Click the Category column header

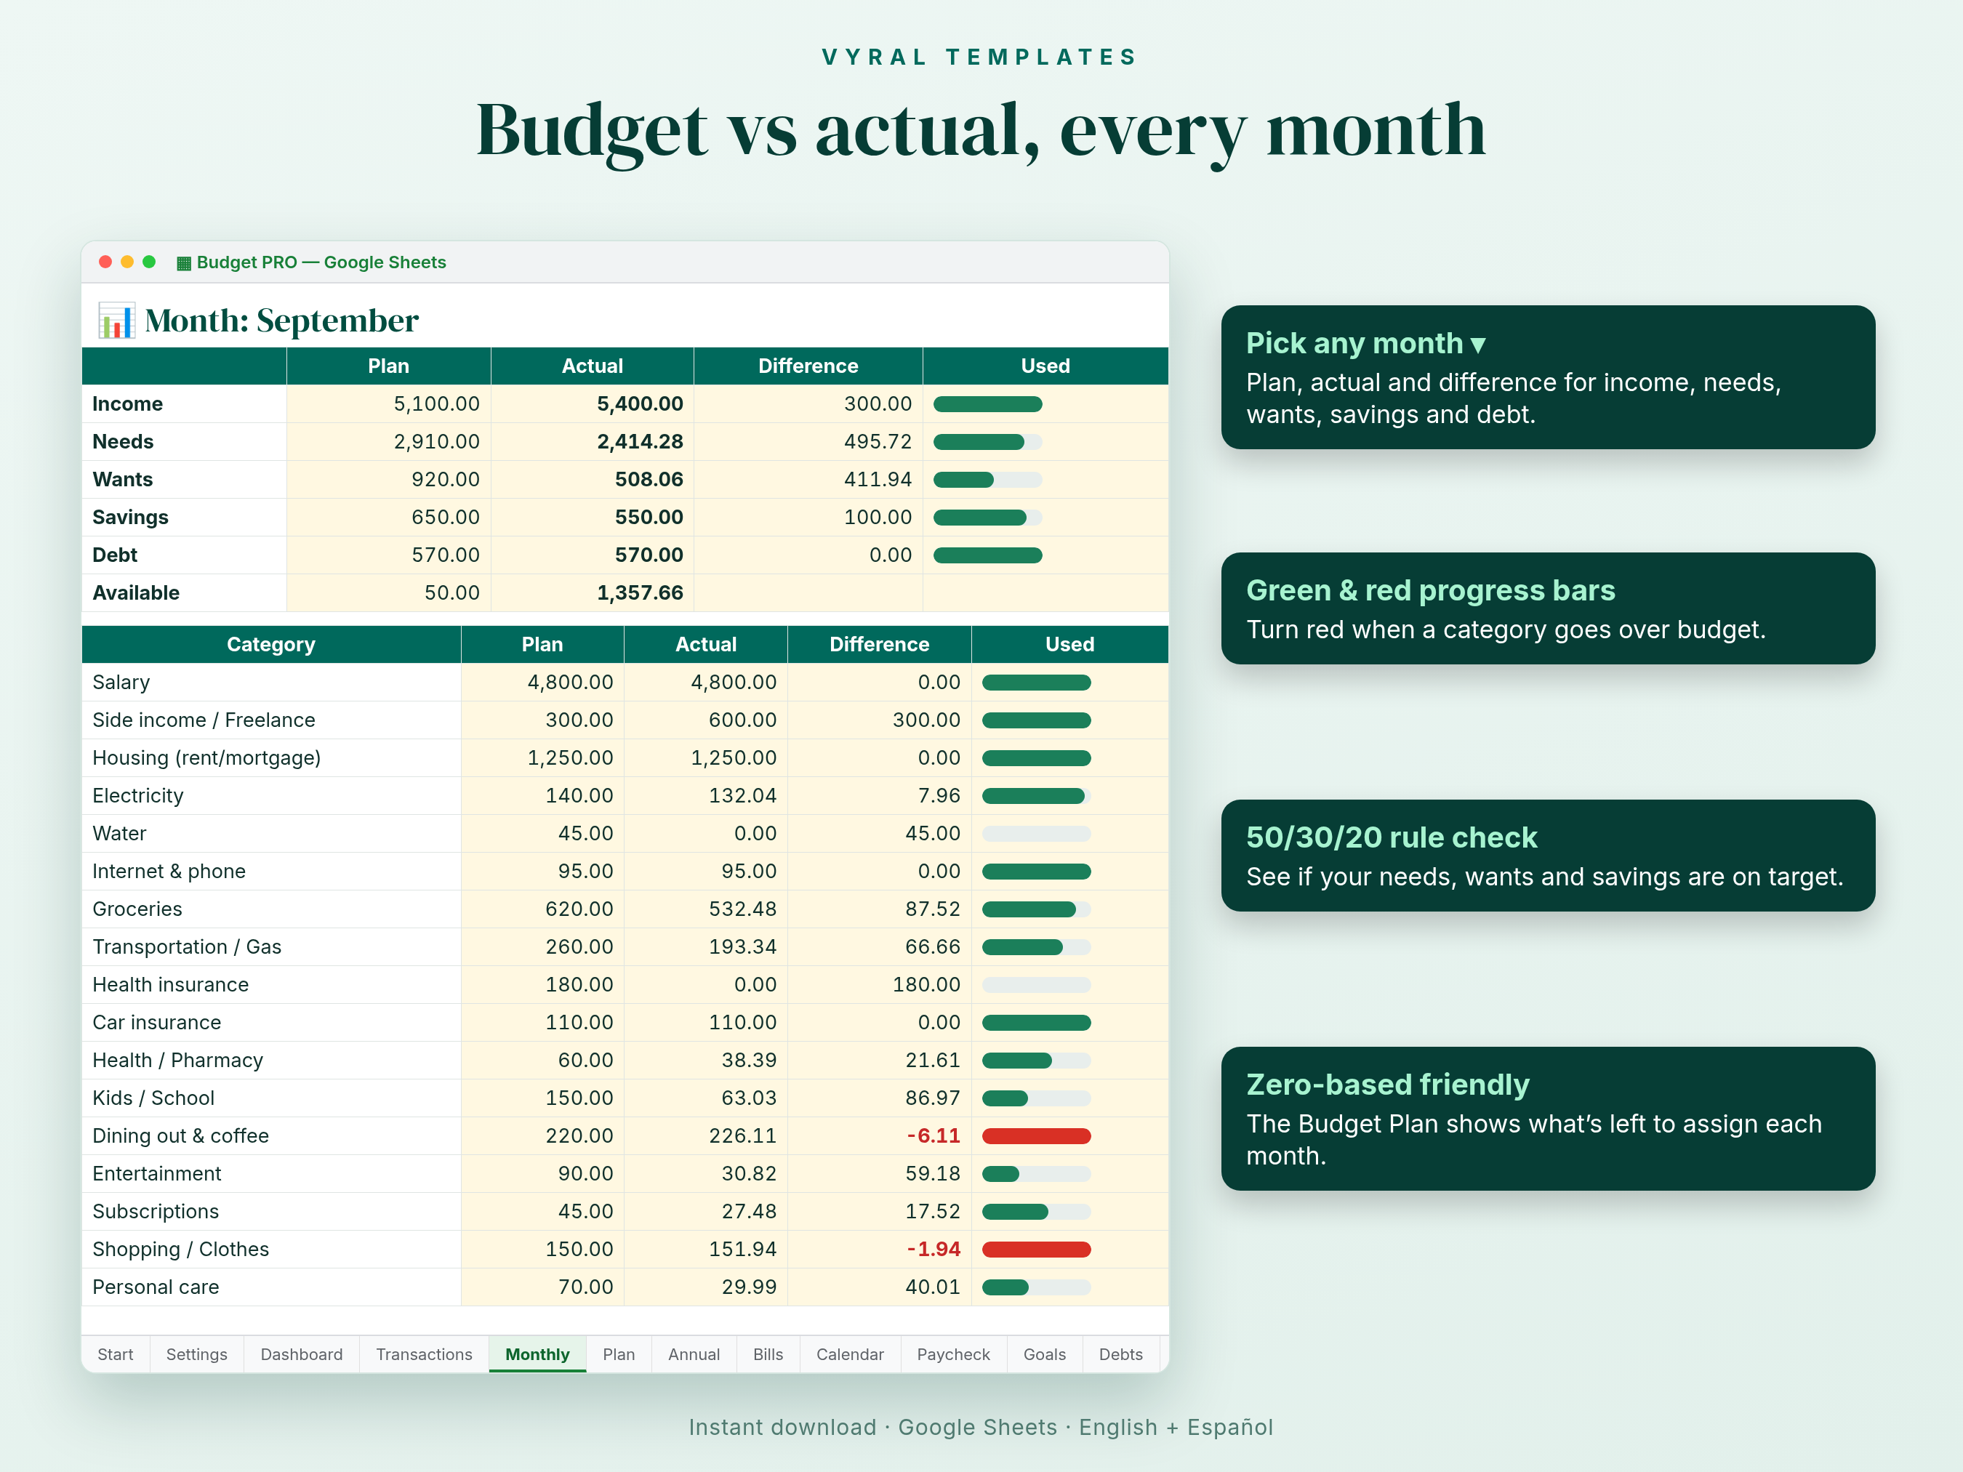tap(272, 644)
